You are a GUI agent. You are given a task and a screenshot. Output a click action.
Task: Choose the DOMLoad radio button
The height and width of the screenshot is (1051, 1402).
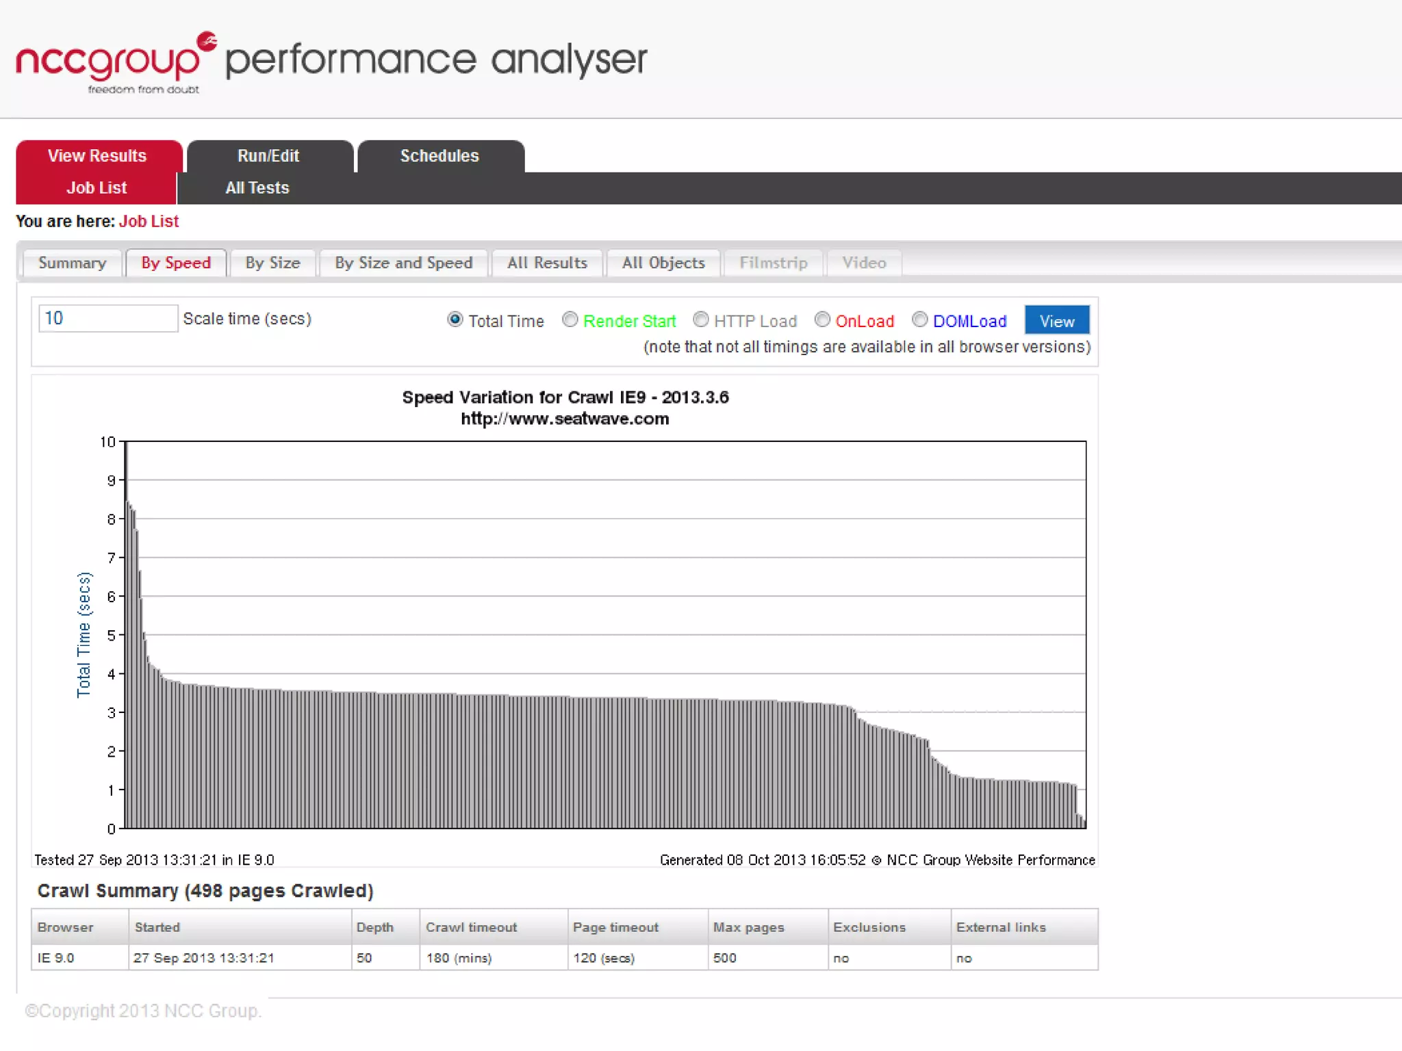click(x=919, y=320)
